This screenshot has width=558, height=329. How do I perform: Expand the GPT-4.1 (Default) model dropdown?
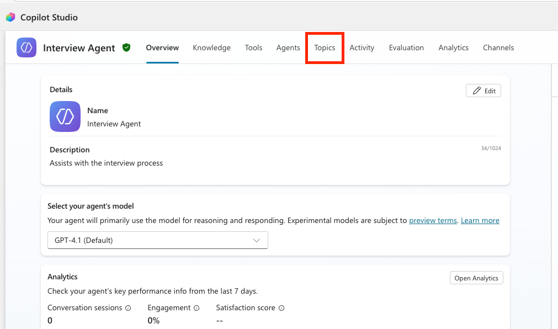coord(158,240)
